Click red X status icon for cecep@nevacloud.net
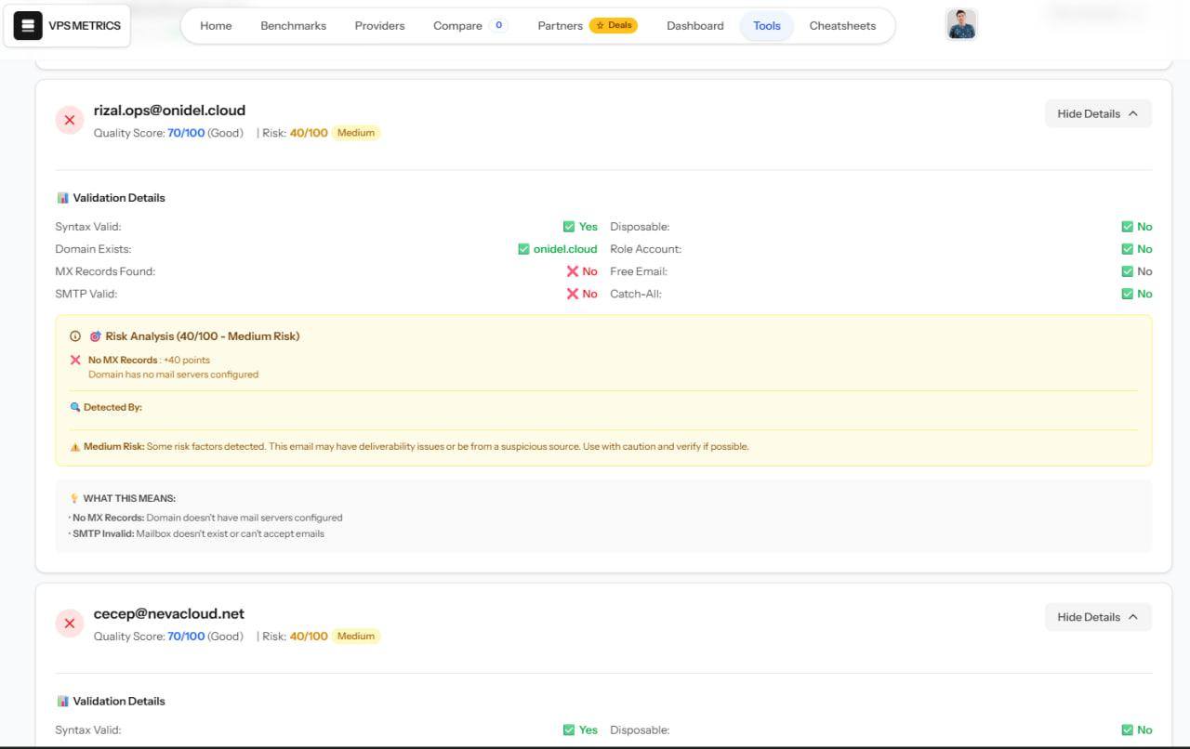1190x749 pixels. 70,624
